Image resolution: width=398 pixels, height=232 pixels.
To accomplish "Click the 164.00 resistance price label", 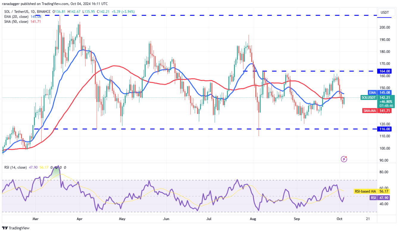I will point(385,71).
